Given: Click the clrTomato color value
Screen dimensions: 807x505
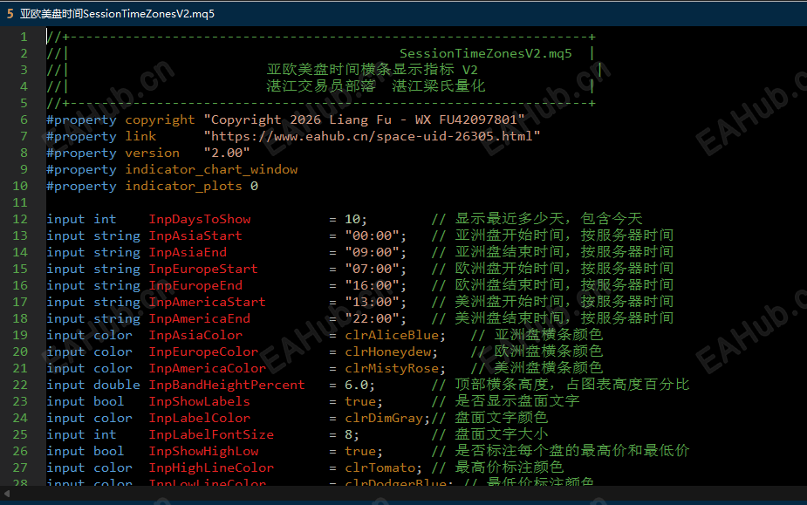Looking at the screenshot, I should tap(380, 468).
